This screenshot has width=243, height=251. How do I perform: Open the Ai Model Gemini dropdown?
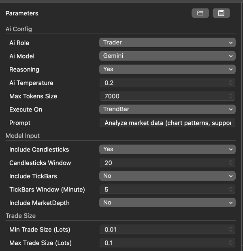click(x=167, y=56)
